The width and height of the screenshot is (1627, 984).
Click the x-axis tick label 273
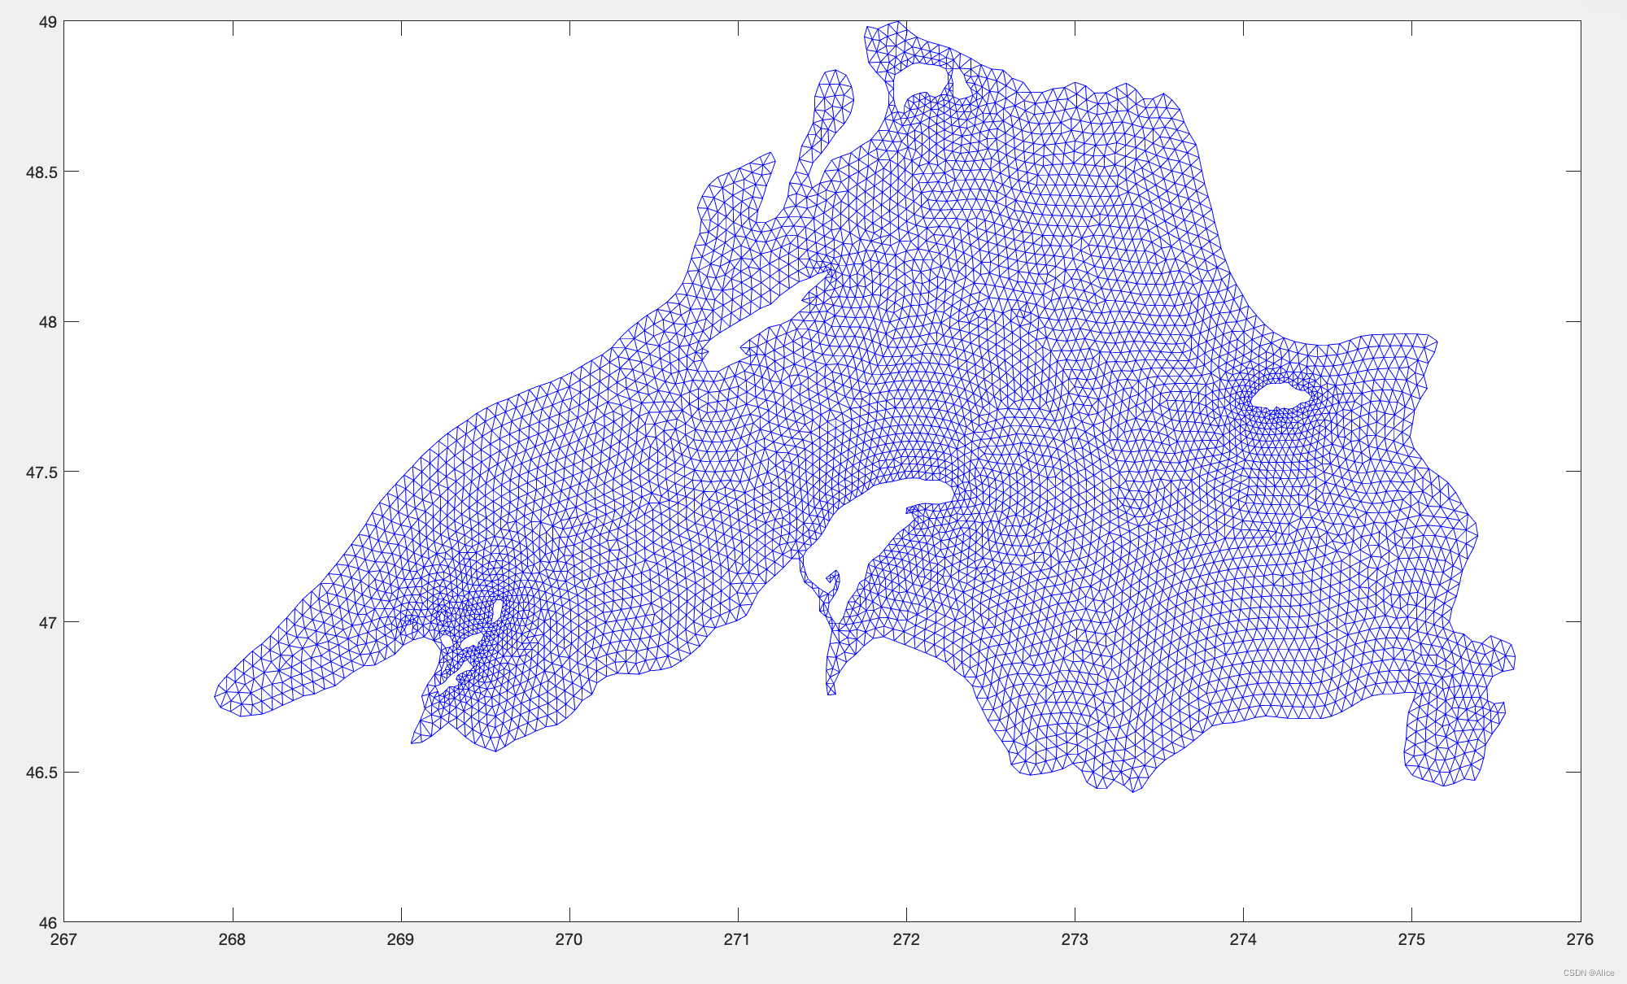click(x=1075, y=939)
